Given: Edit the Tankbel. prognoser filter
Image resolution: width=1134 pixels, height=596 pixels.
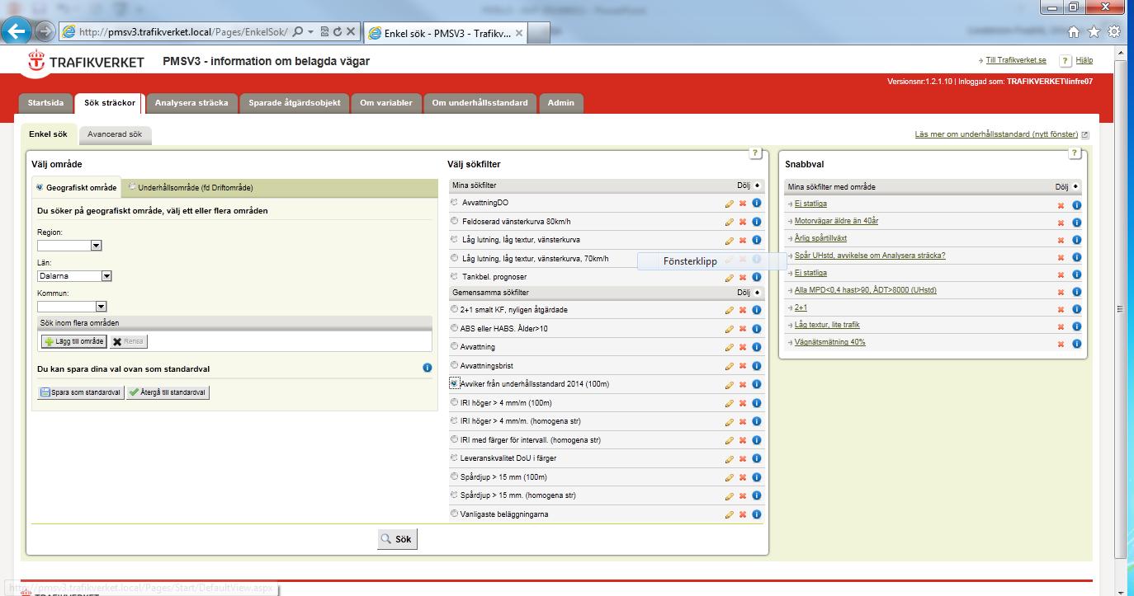Looking at the screenshot, I should point(729,278).
